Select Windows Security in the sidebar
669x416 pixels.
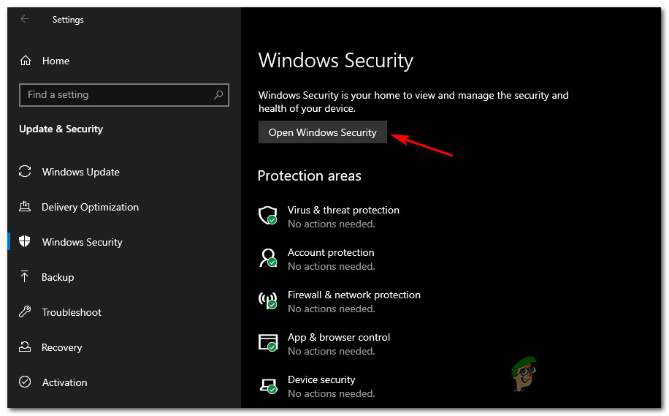82,242
